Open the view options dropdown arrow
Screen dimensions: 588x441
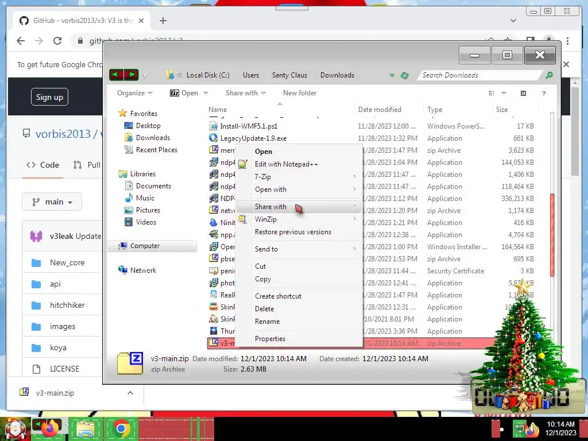coord(504,94)
